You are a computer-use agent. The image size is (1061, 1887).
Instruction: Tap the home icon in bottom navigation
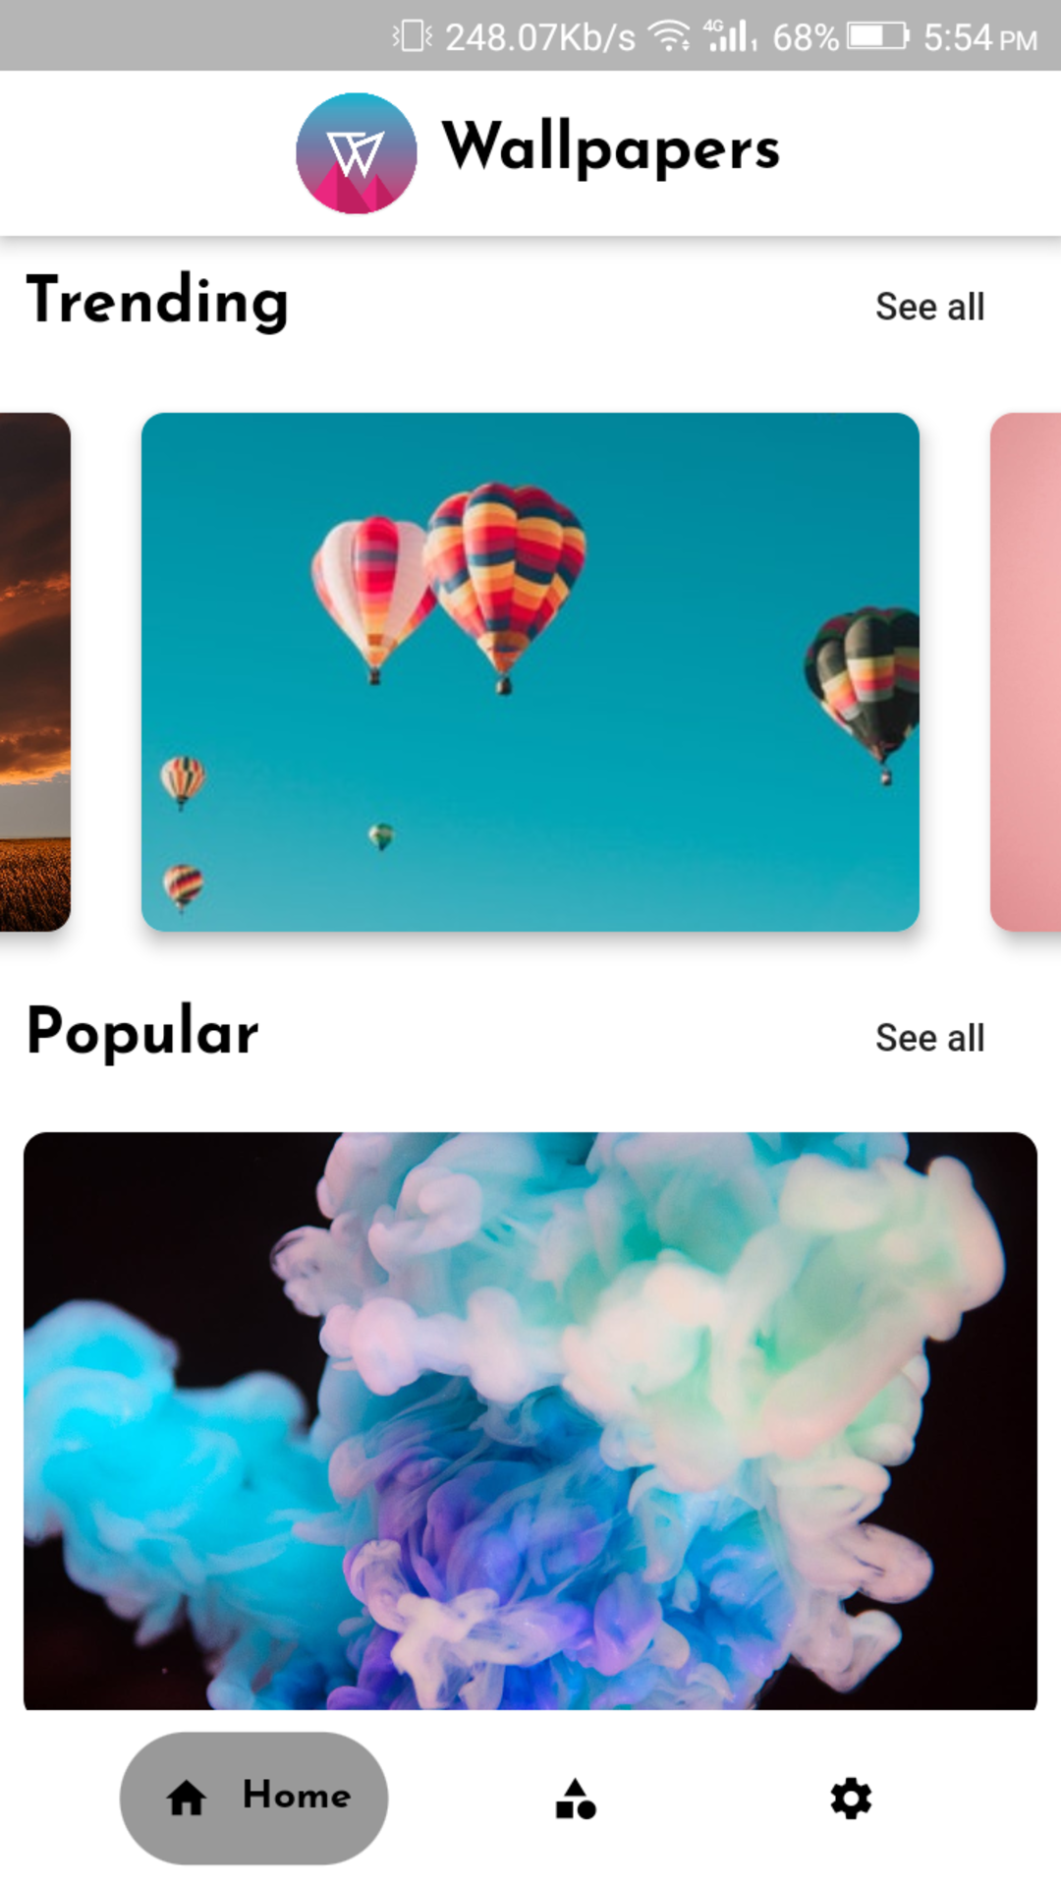tap(187, 1798)
